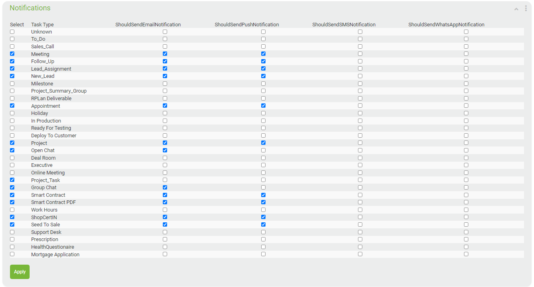534x287 pixels.
Task: Tick Select checkbox for Deal Room
Action: [12, 158]
